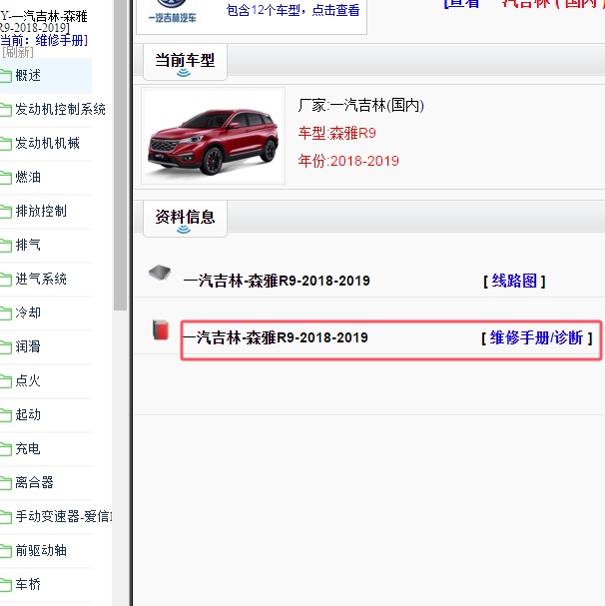This screenshot has width=605, height=606.
Task: Select 发动机控制系统 in the tree
Action: 60,110
